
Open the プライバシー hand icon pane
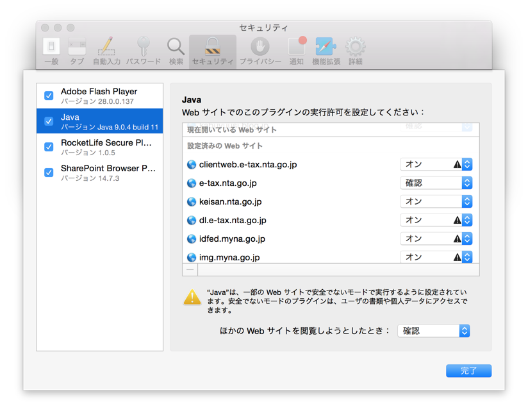260,51
